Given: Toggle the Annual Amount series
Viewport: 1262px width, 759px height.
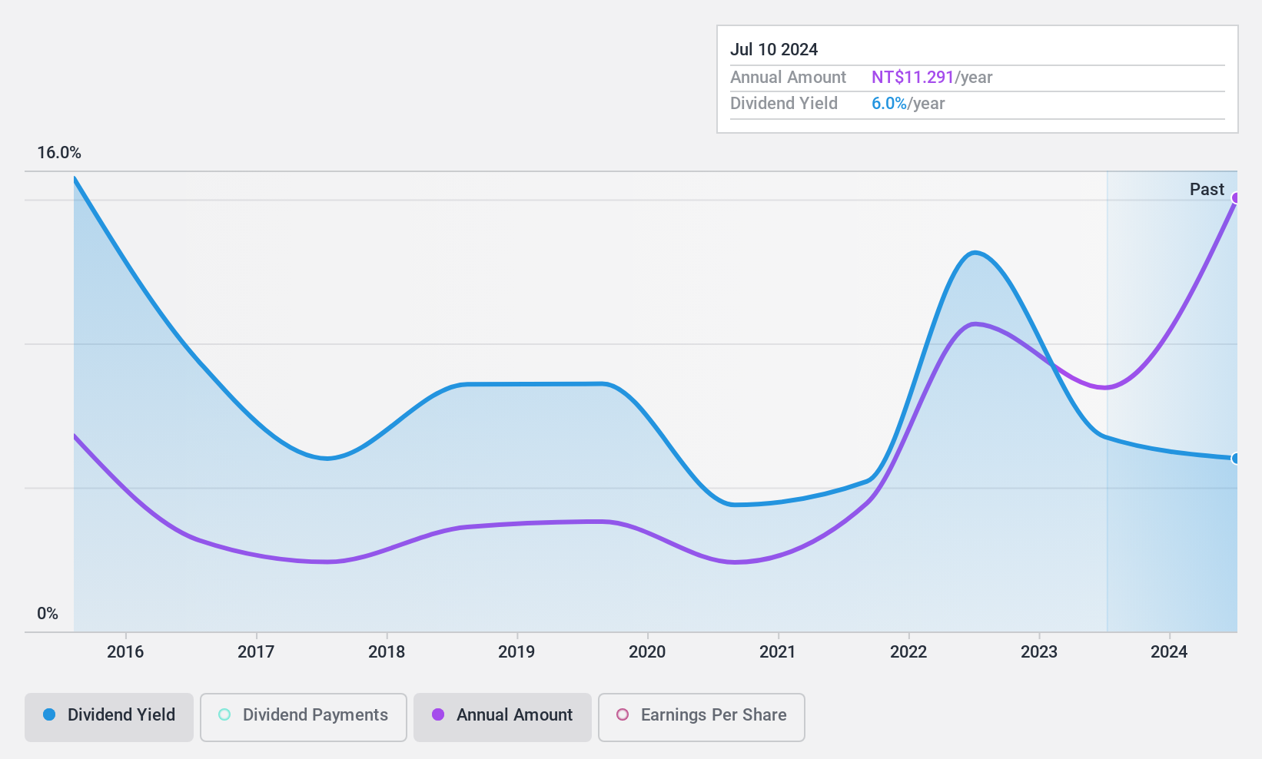Looking at the screenshot, I should [x=503, y=718].
